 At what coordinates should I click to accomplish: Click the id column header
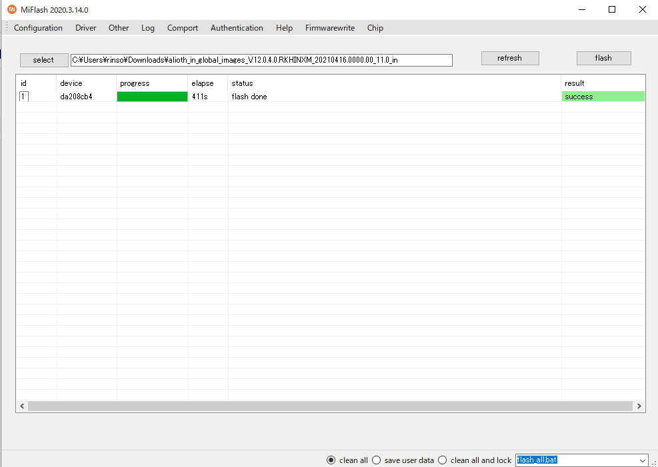[x=36, y=83]
